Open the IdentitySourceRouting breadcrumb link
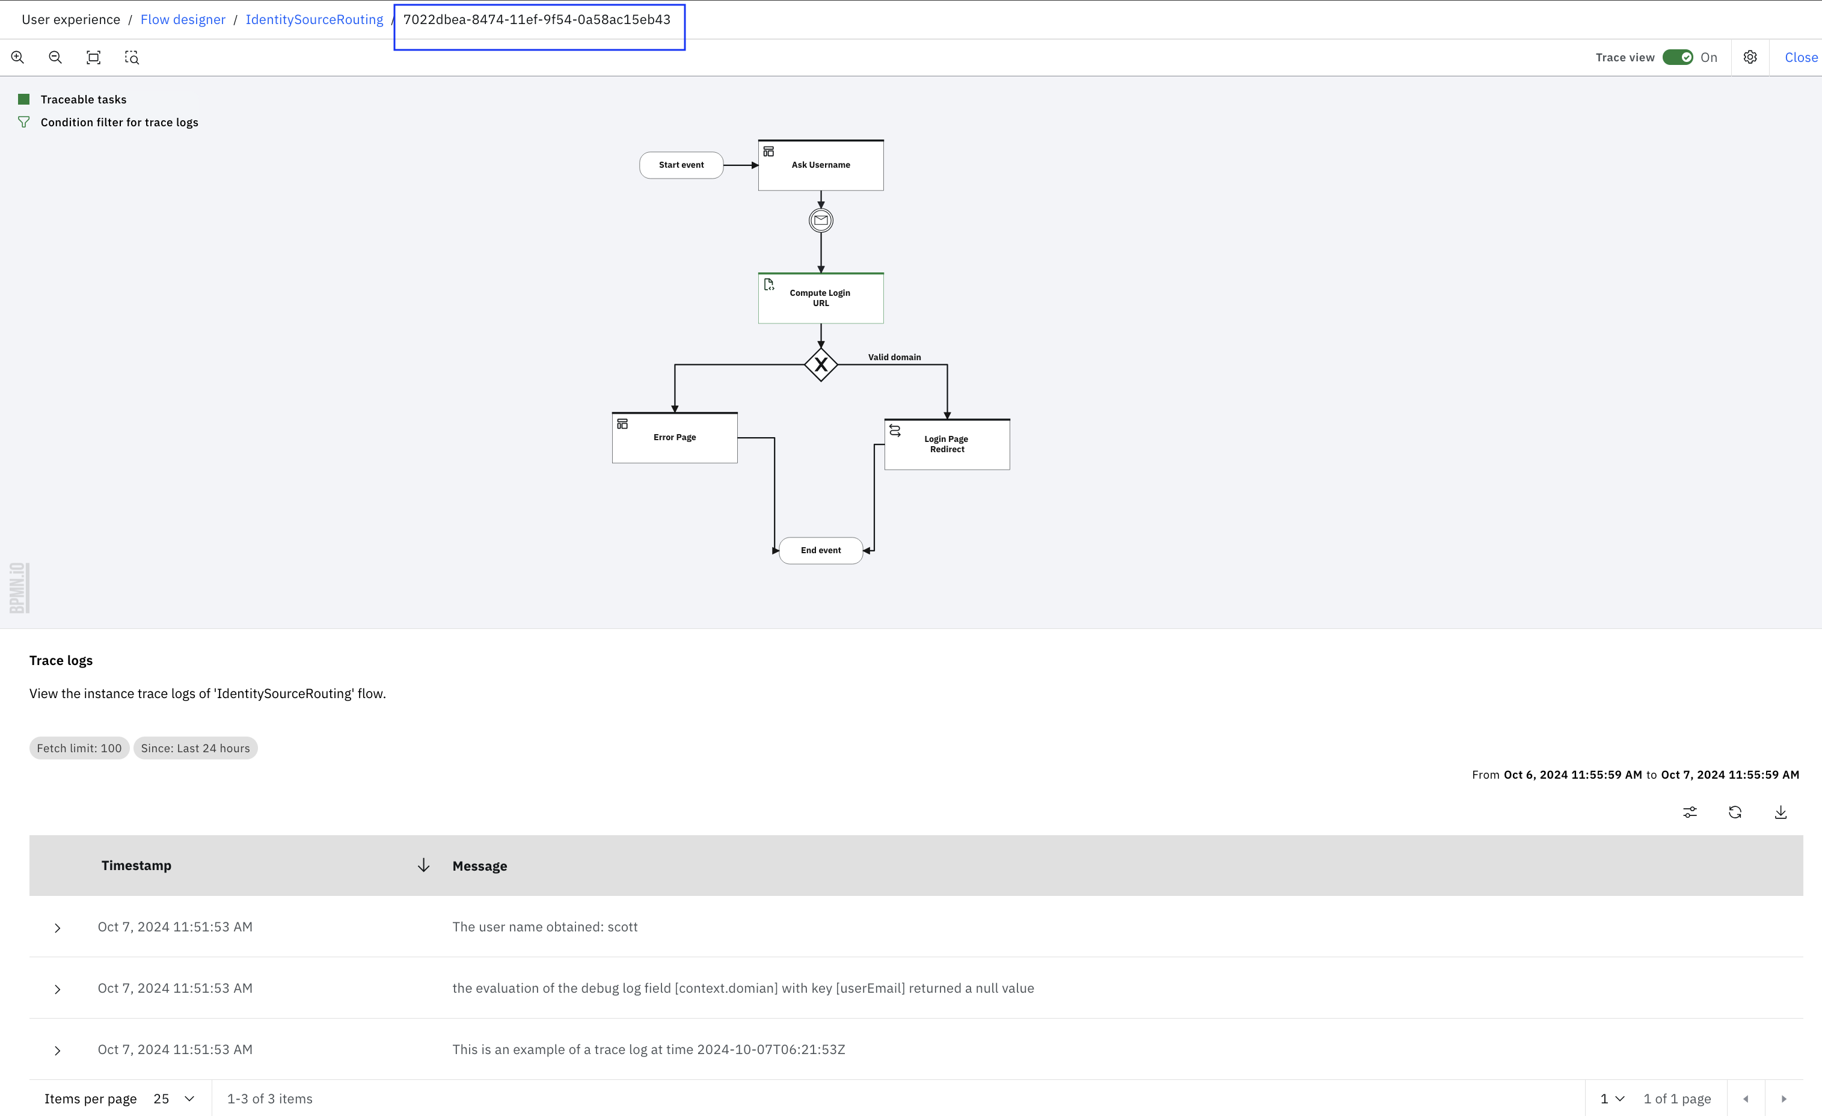 tap(314, 20)
